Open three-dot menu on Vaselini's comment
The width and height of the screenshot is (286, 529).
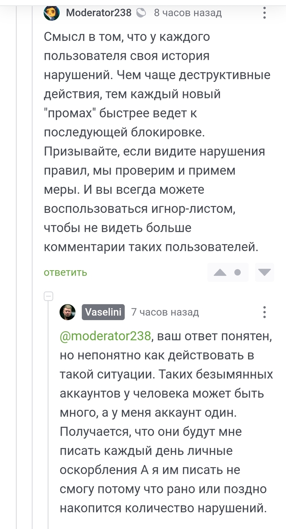click(265, 312)
